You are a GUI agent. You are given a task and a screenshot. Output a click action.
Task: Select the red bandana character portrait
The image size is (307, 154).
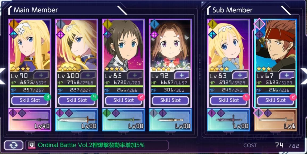276,45
